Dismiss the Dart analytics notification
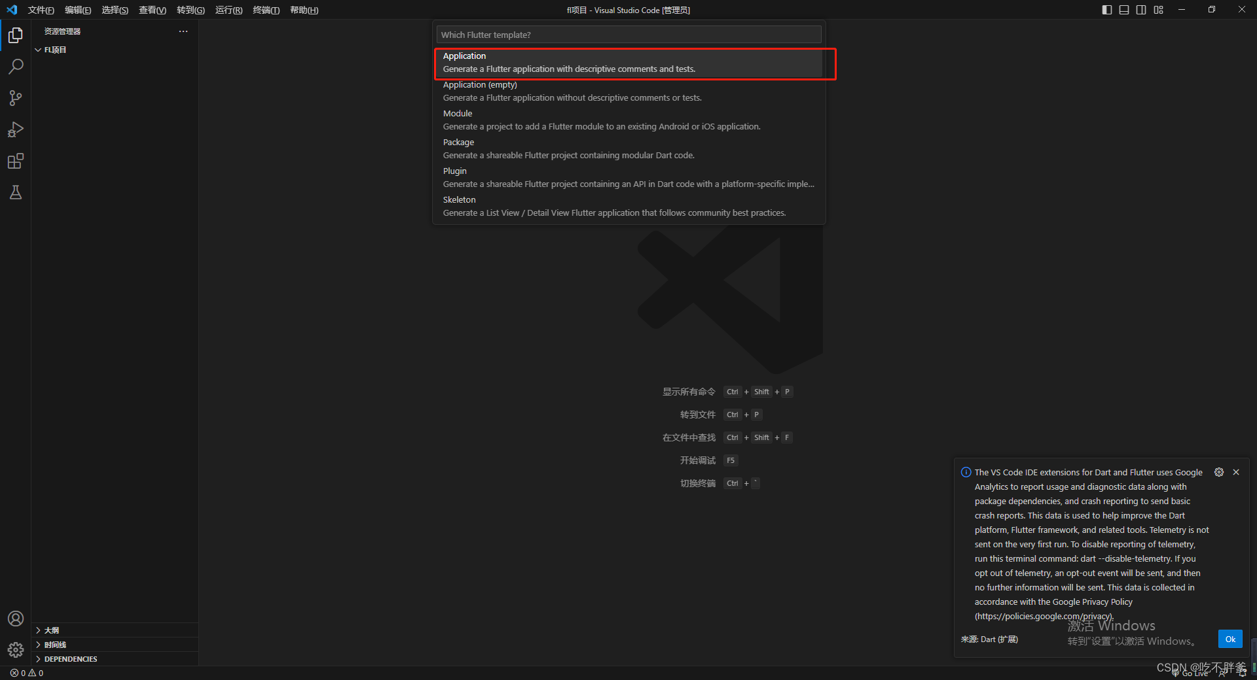Image resolution: width=1257 pixels, height=680 pixels. [x=1236, y=472]
